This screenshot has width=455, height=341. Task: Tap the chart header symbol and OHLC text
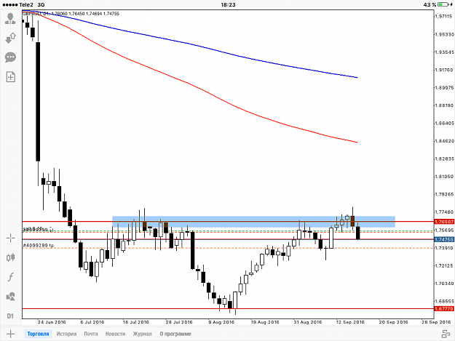(71, 13)
